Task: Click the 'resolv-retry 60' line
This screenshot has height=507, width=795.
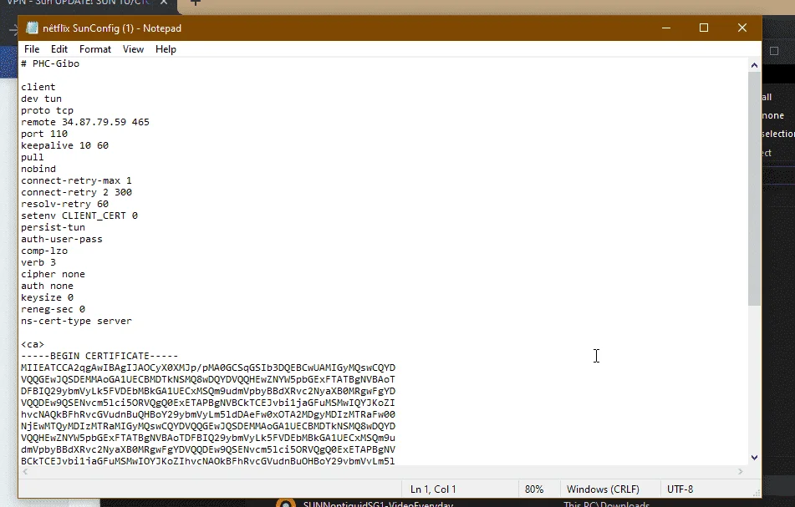Action: point(65,204)
